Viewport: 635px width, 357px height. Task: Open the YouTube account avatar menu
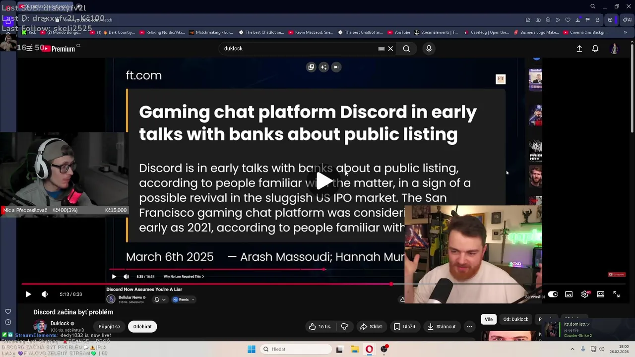pyautogui.click(x=614, y=49)
